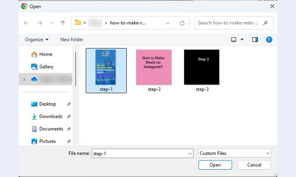Select the step-3 black thumbnail
This screenshot has height=177, width=296.
[x=201, y=67]
